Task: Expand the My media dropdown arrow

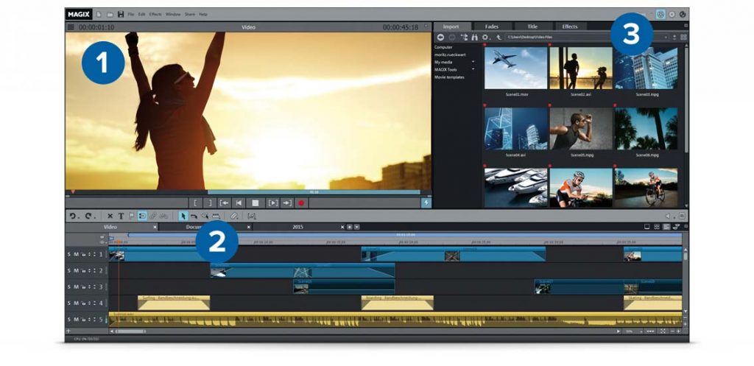Action: pos(473,62)
